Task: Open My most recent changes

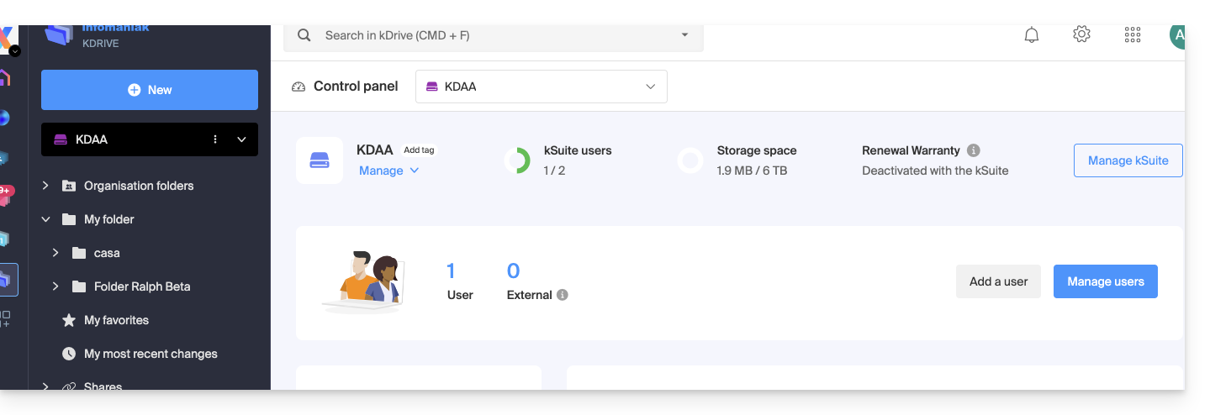Action: coord(151,354)
